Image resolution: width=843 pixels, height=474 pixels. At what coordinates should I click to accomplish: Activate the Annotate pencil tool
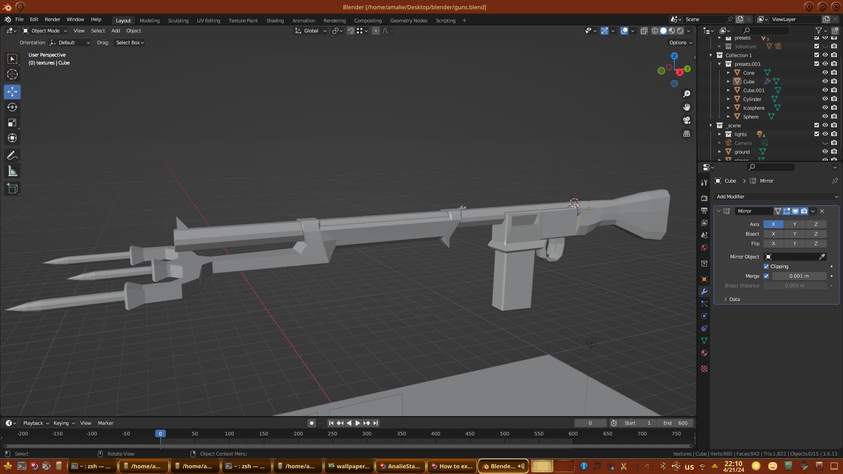coord(12,156)
